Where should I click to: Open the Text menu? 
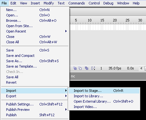[x=61, y=3]
